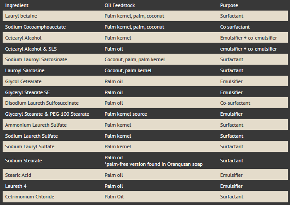Click Sodium Lauroyl Sarcosinate ingredient
Viewport: 290px width, 205px height.
[x=36, y=59]
